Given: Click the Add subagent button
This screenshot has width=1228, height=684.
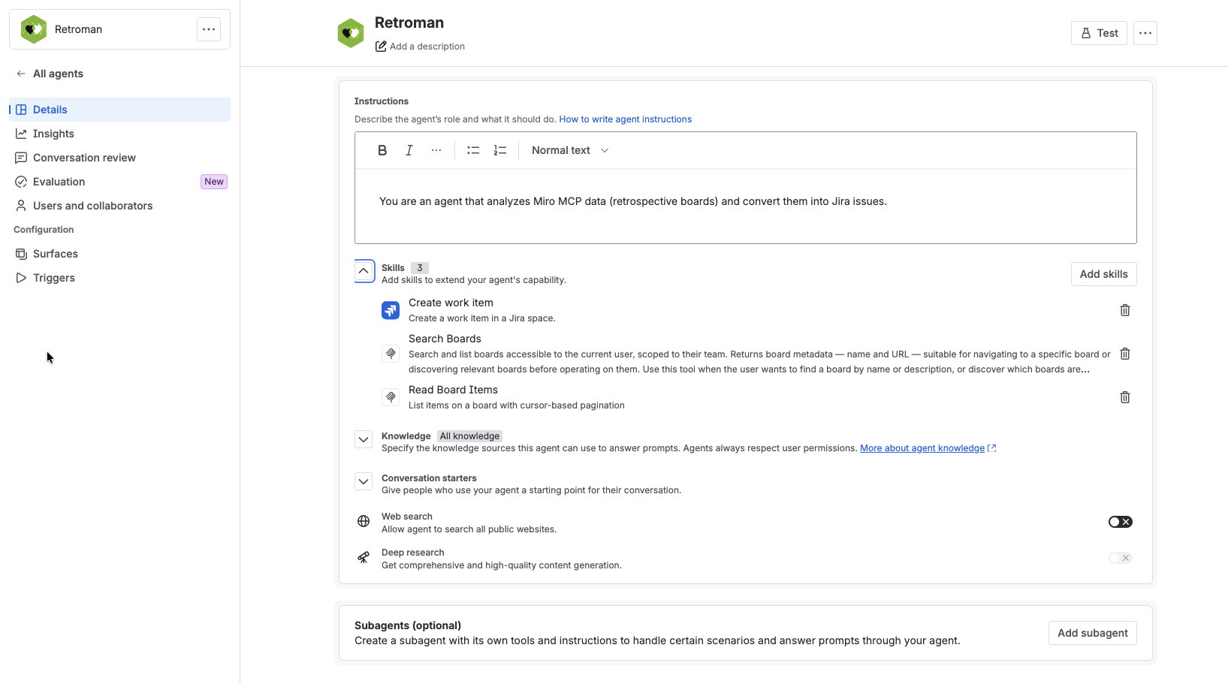Looking at the screenshot, I should point(1093,633).
